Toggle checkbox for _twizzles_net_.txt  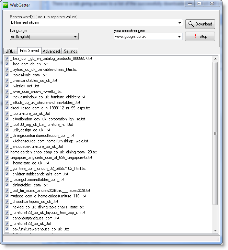tap(7, 86)
